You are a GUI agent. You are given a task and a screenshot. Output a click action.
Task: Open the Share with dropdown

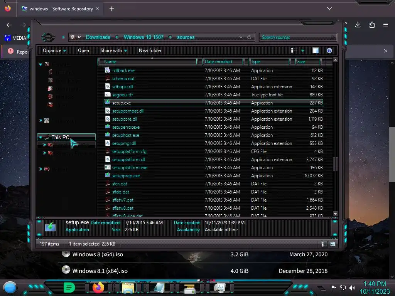(x=114, y=50)
